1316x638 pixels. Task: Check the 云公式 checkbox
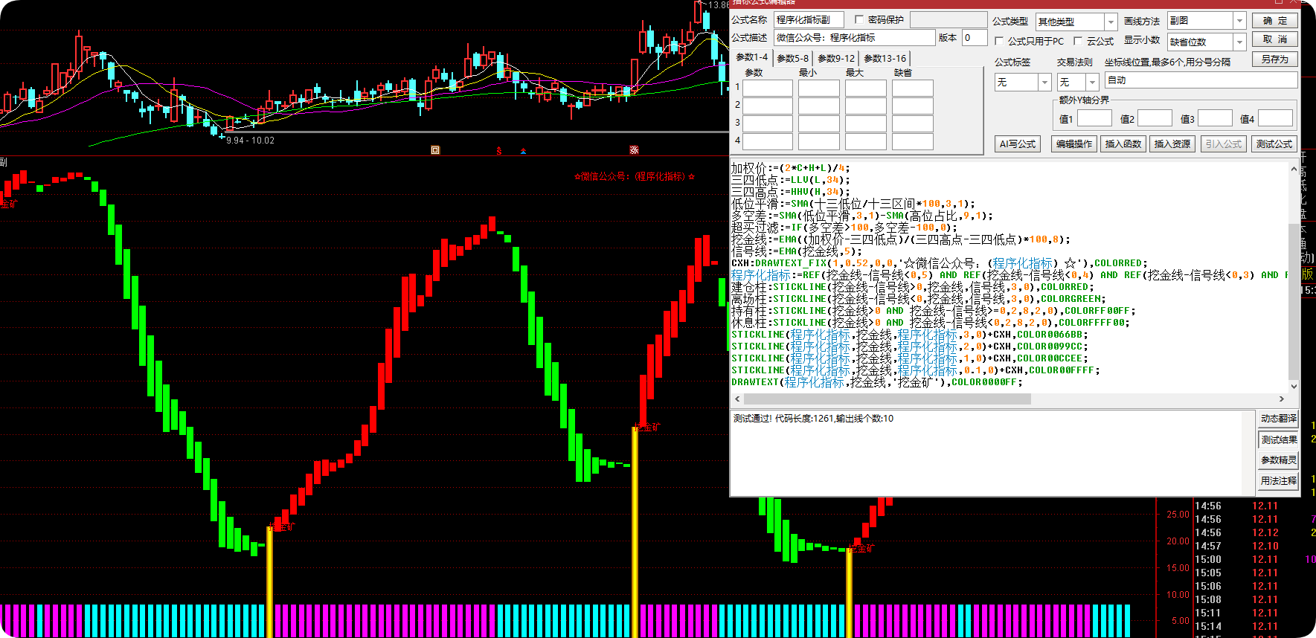[1078, 41]
